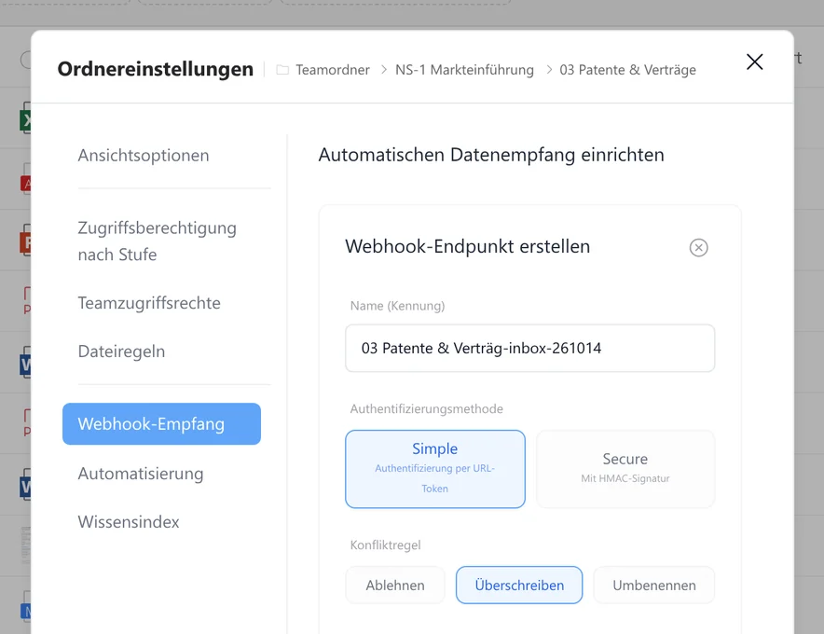
Task: Click the Webhook-Endpunkt erstellen title
Action: click(x=468, y=246)
